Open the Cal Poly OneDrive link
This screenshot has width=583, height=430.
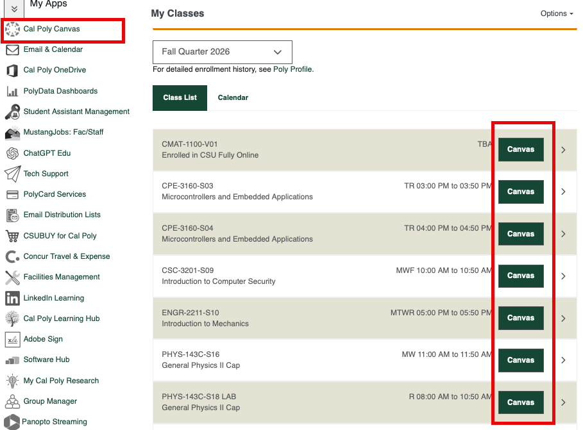click(55, 70)
